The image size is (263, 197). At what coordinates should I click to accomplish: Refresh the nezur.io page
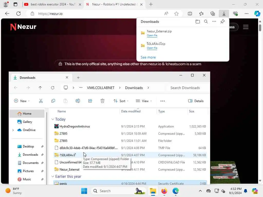[x=18, y=14]
